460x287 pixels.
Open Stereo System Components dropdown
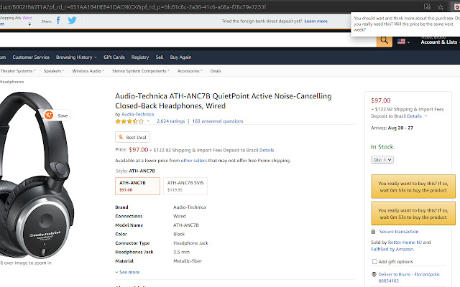(x=141, y=71)
